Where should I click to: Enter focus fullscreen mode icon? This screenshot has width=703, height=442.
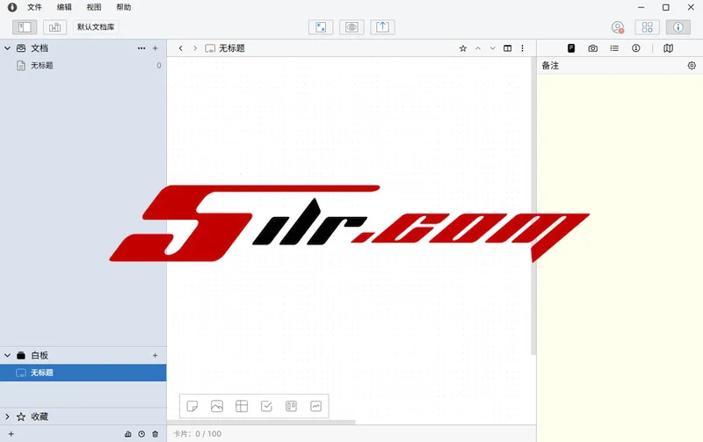(321, 27)
